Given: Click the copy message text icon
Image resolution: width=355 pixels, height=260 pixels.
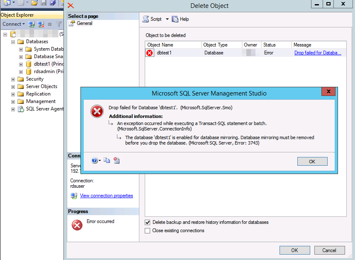Looking at the screenshot, I should (x=107, y=160).
